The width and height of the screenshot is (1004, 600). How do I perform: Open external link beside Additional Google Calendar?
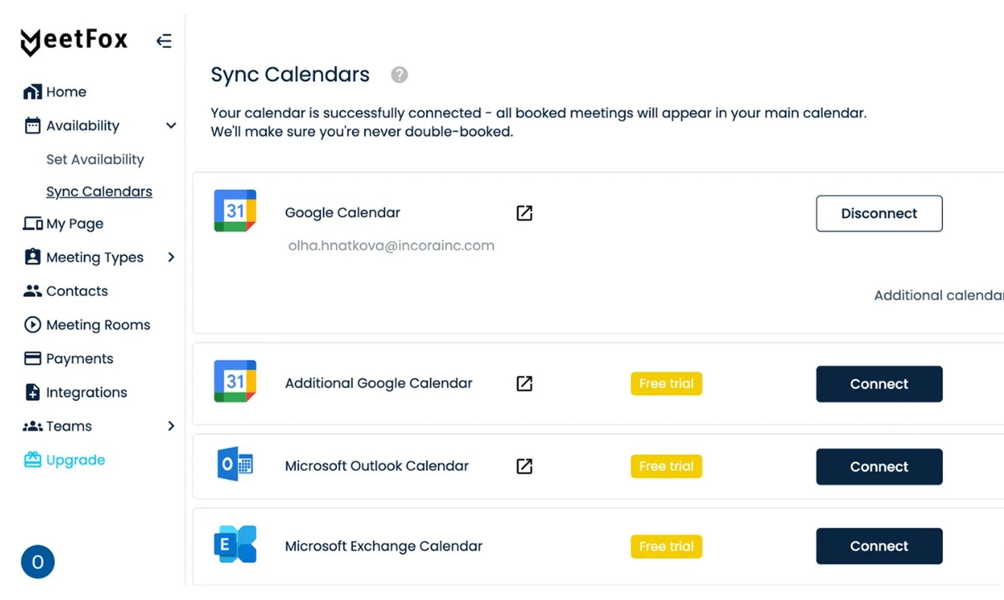click(x=524, y=384)
